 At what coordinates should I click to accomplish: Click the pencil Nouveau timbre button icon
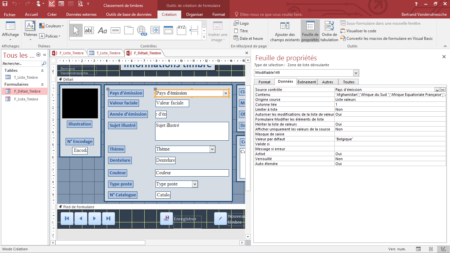(x=220, y=218)
